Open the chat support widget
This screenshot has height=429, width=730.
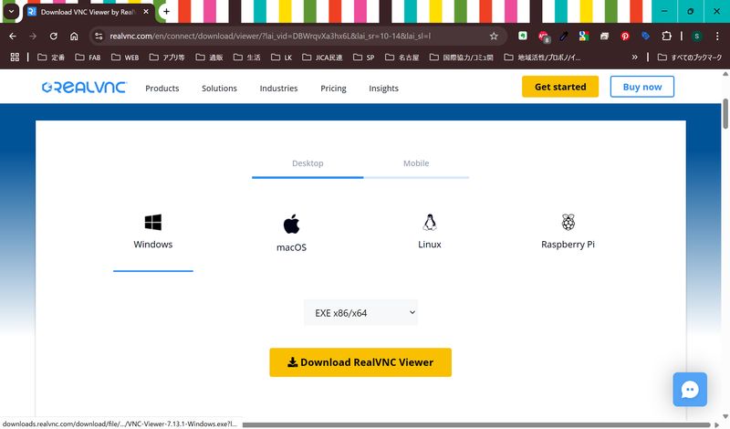tap(690, 390)
